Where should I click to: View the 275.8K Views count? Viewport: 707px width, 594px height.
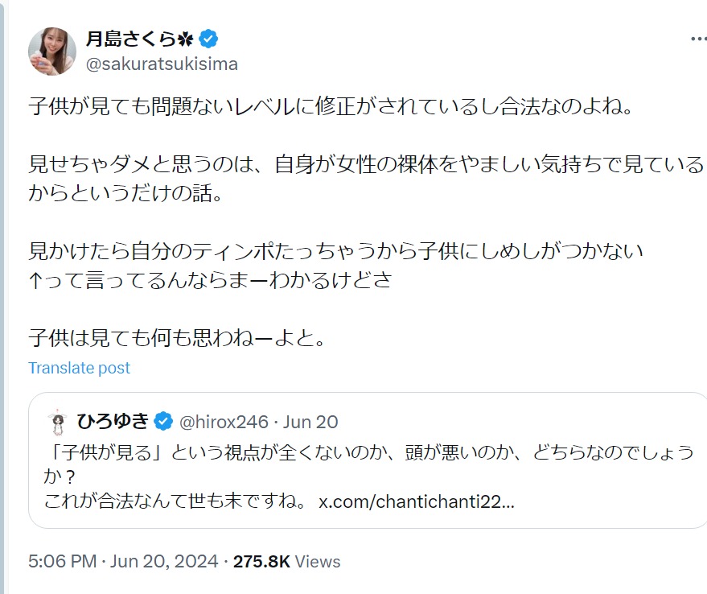(286, 561)
